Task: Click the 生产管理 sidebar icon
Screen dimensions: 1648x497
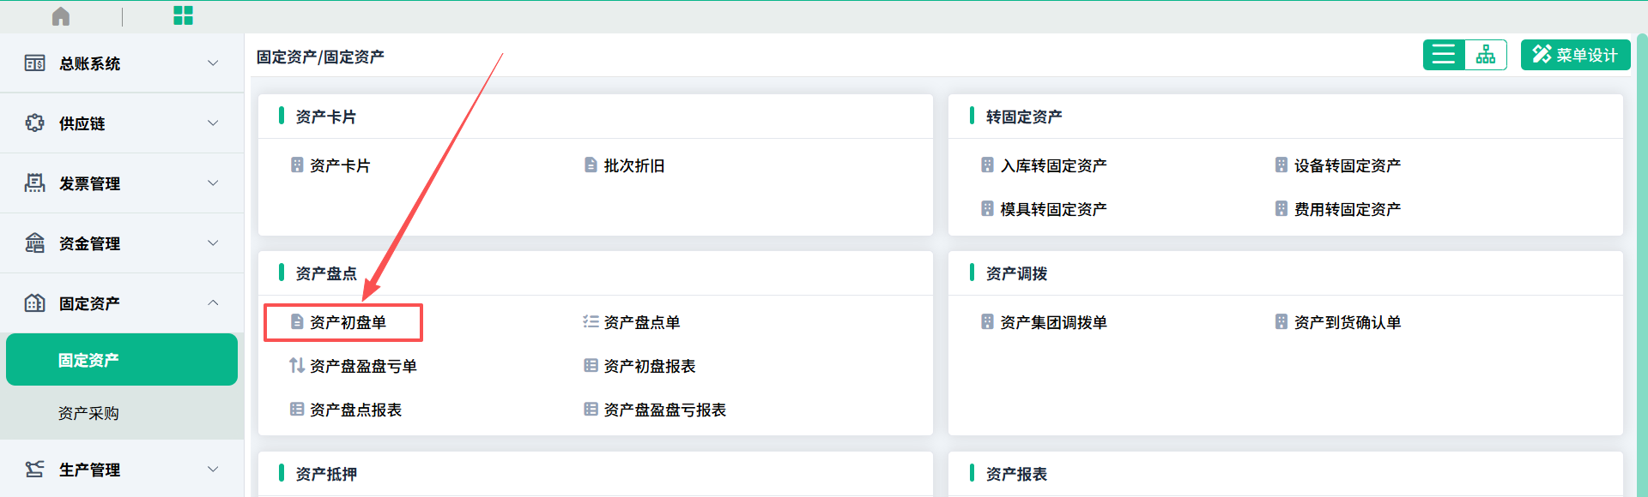Action: point(34,469)
